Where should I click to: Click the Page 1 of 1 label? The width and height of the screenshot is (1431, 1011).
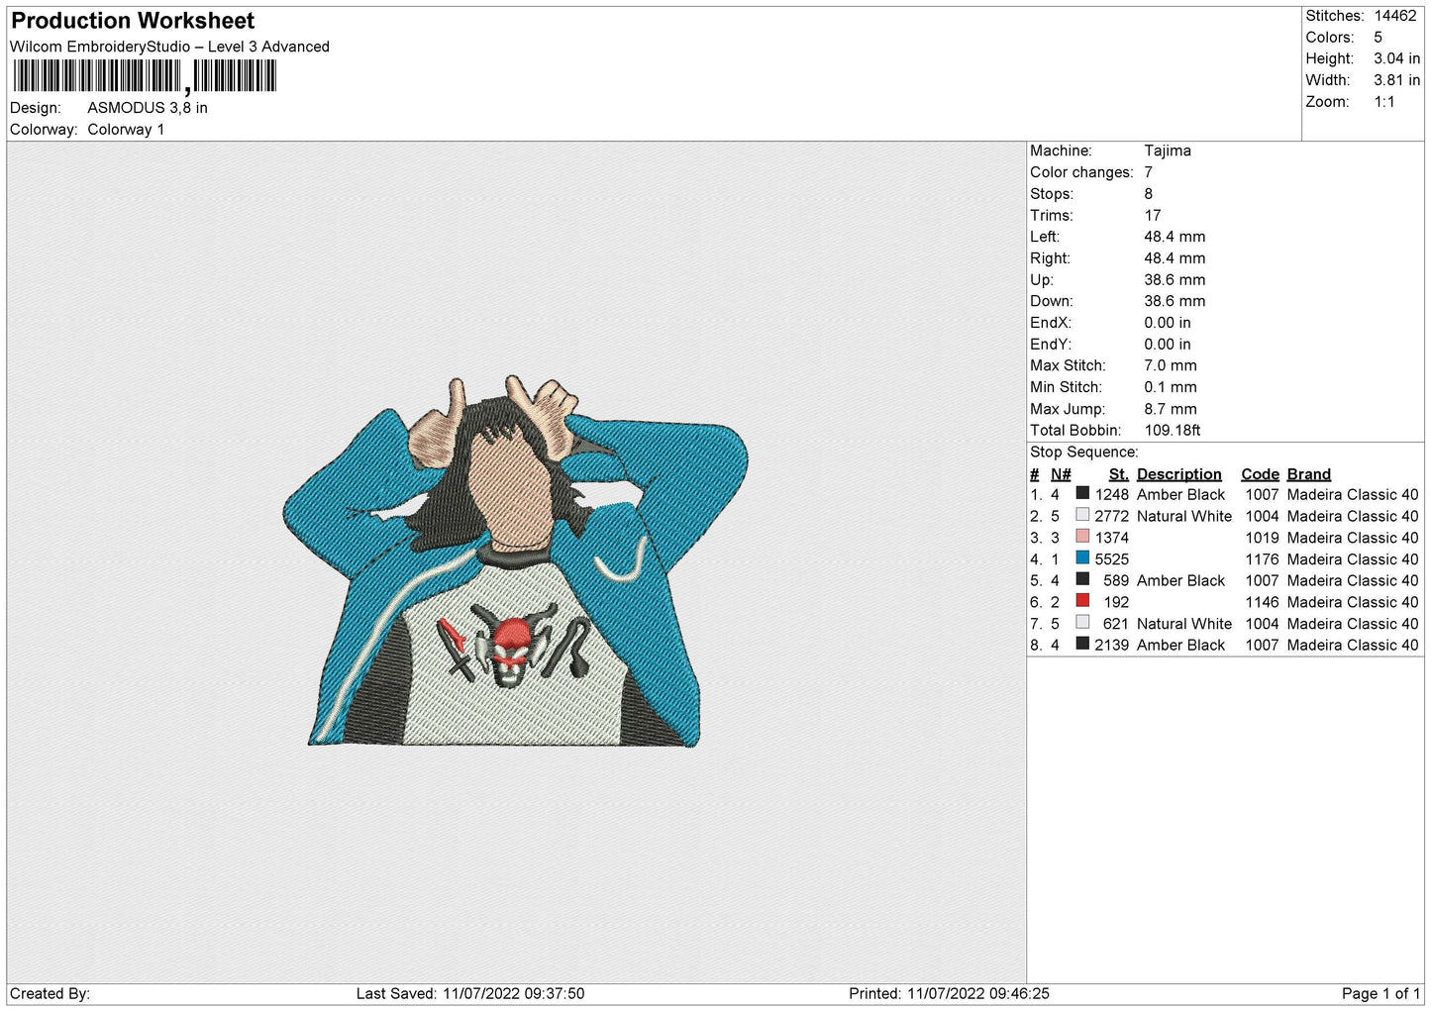1380,993
